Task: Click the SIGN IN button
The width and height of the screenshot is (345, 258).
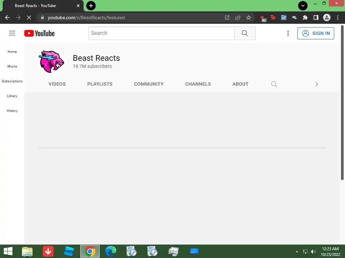Action: coord(316,33)
